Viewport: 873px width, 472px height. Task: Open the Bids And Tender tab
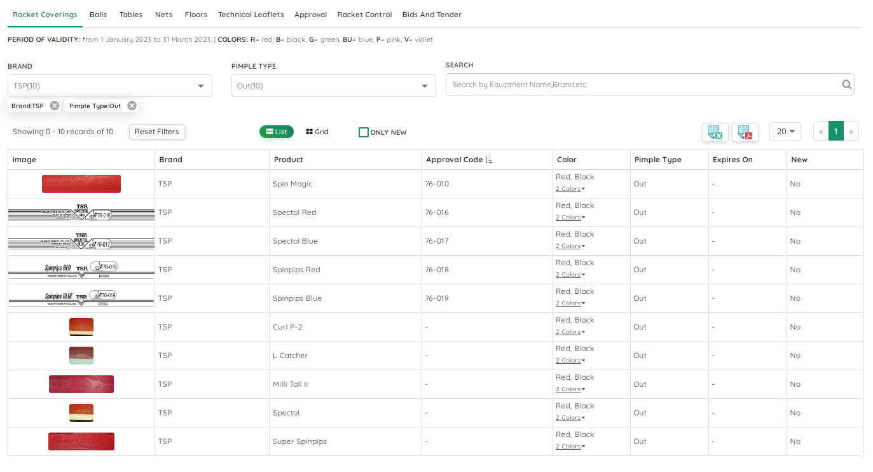432,15
